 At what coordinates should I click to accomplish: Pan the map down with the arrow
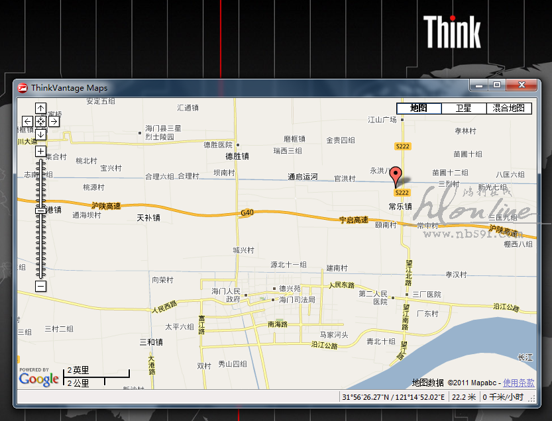point(40,134)
